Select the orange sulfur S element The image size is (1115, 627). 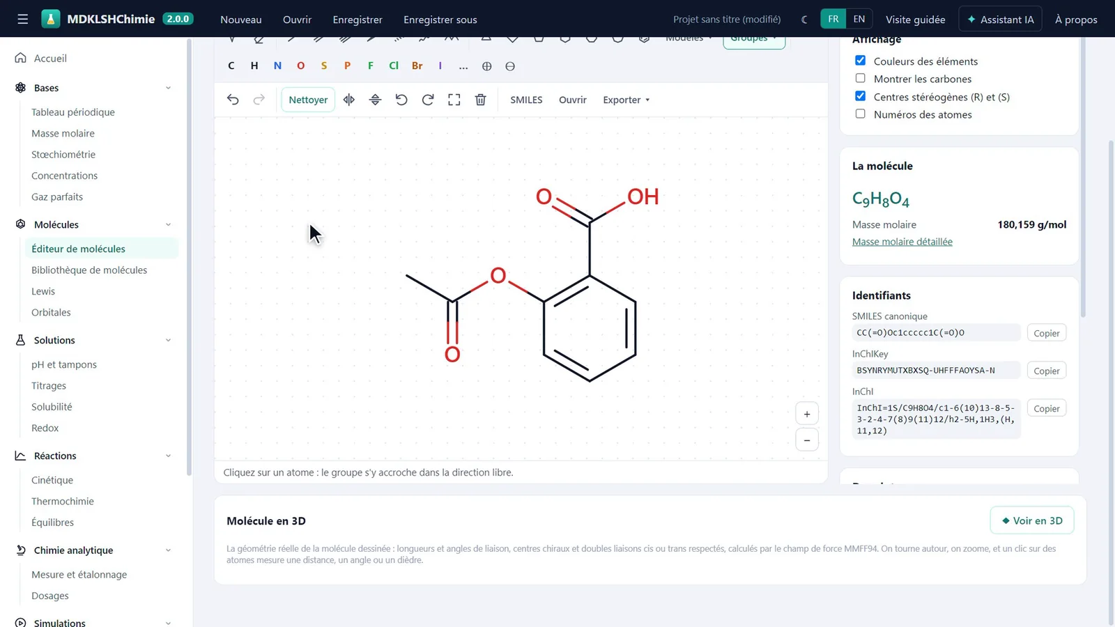[324, 65]
